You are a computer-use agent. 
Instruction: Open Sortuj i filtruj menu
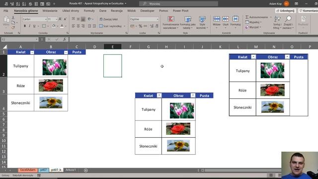tap(277, 22)
